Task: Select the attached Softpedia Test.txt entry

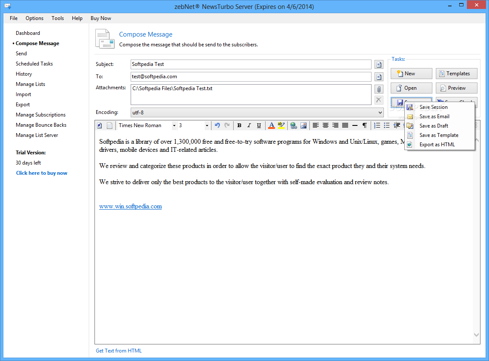Action: tap(172, 88)
